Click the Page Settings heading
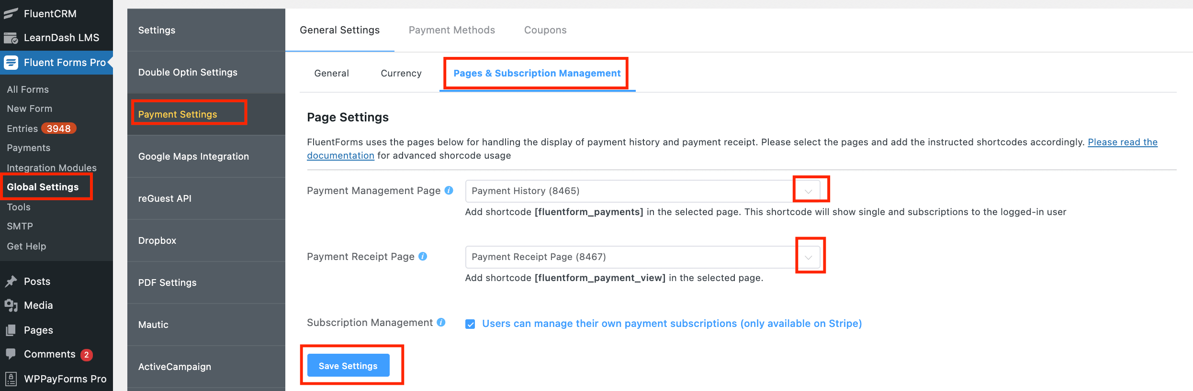This screenshot has height=391, width=1193. (x=348, y=117)
